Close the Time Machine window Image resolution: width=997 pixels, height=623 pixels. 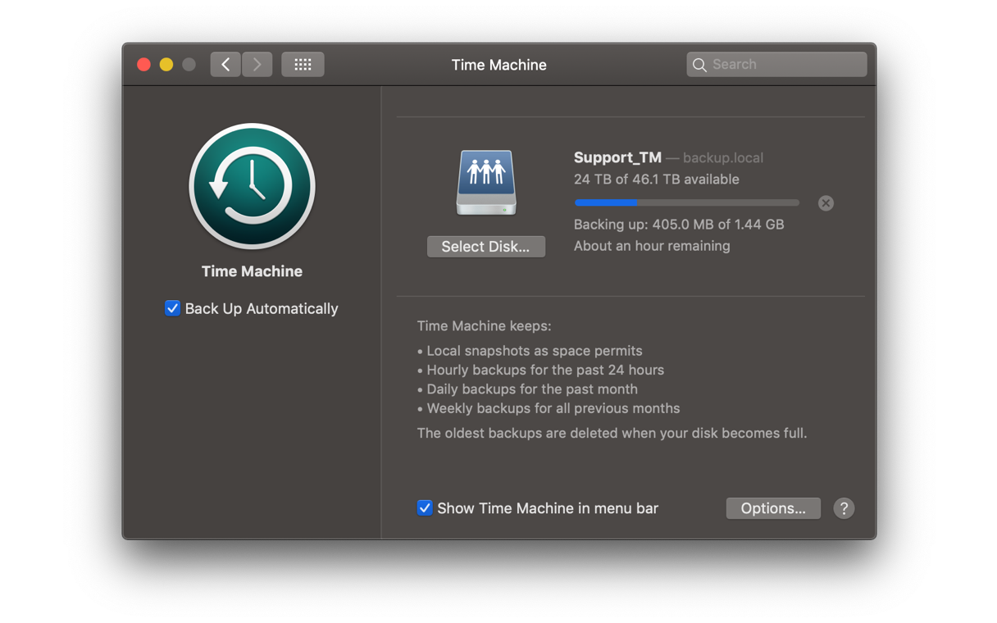[x=143, y=65]
